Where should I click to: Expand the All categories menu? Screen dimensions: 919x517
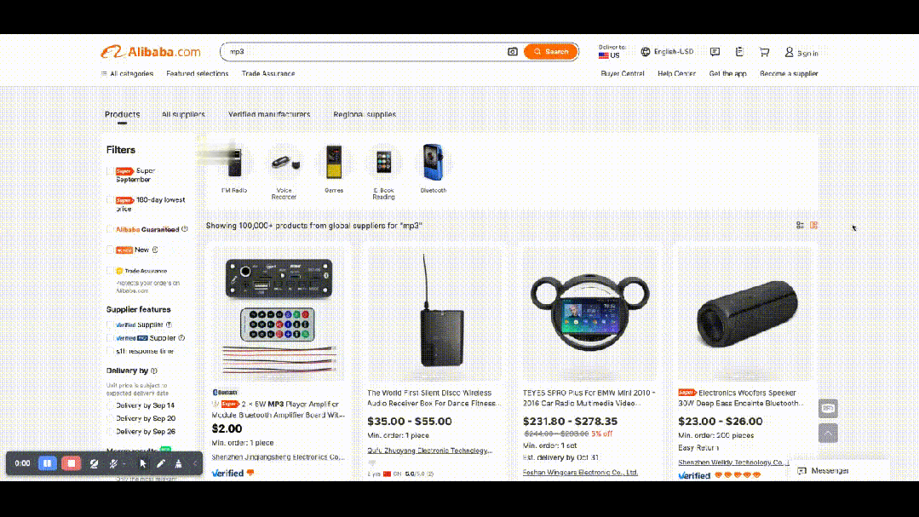tap(127, 74)
